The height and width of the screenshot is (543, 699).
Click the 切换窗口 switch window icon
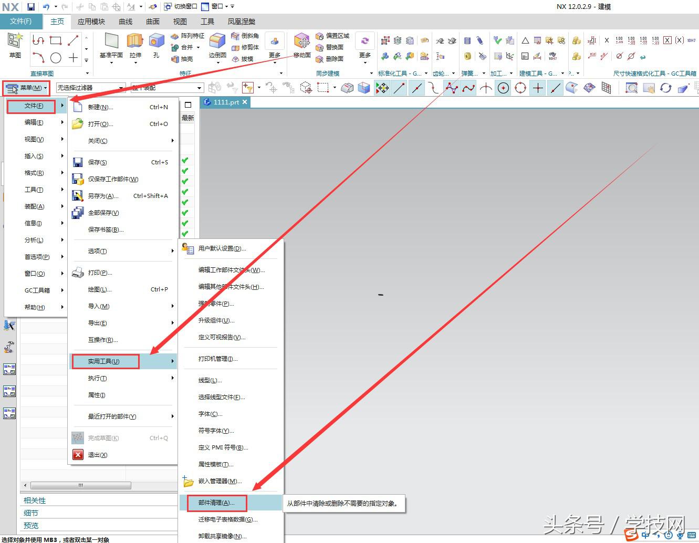180,7
